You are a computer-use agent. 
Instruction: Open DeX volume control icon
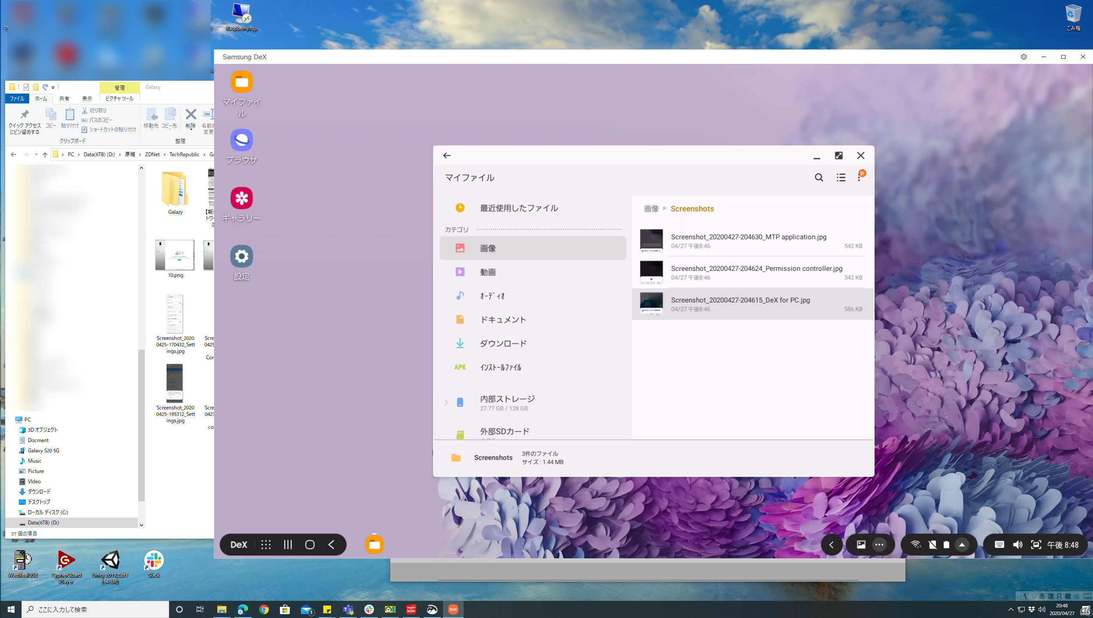[x=1017, y=545]
